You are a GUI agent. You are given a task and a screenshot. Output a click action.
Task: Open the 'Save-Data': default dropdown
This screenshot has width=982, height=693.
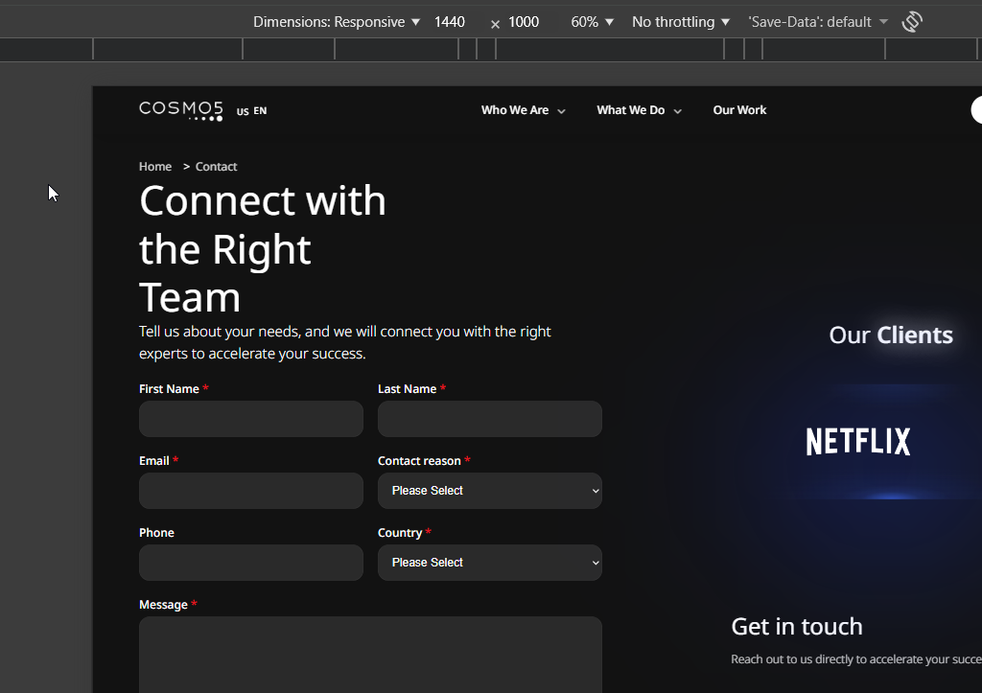818,22
